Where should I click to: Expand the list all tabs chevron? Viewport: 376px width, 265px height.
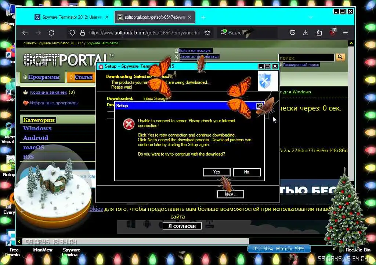311,17
